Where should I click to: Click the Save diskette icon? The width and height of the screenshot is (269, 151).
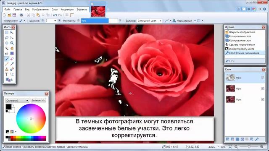(x=14, y=15)
